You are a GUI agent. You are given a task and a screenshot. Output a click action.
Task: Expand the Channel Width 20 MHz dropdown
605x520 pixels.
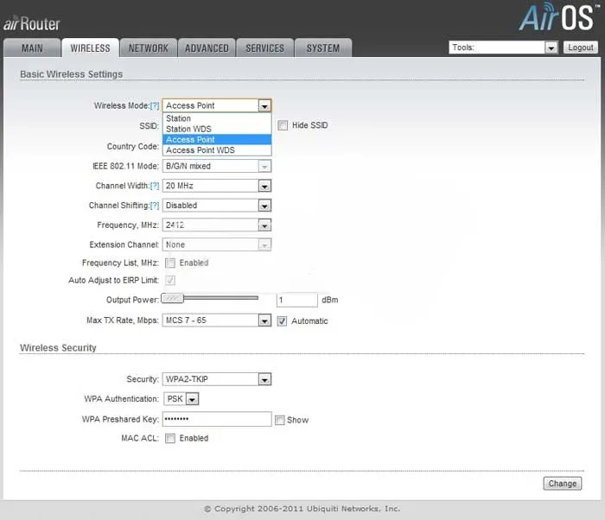[217, 186]
